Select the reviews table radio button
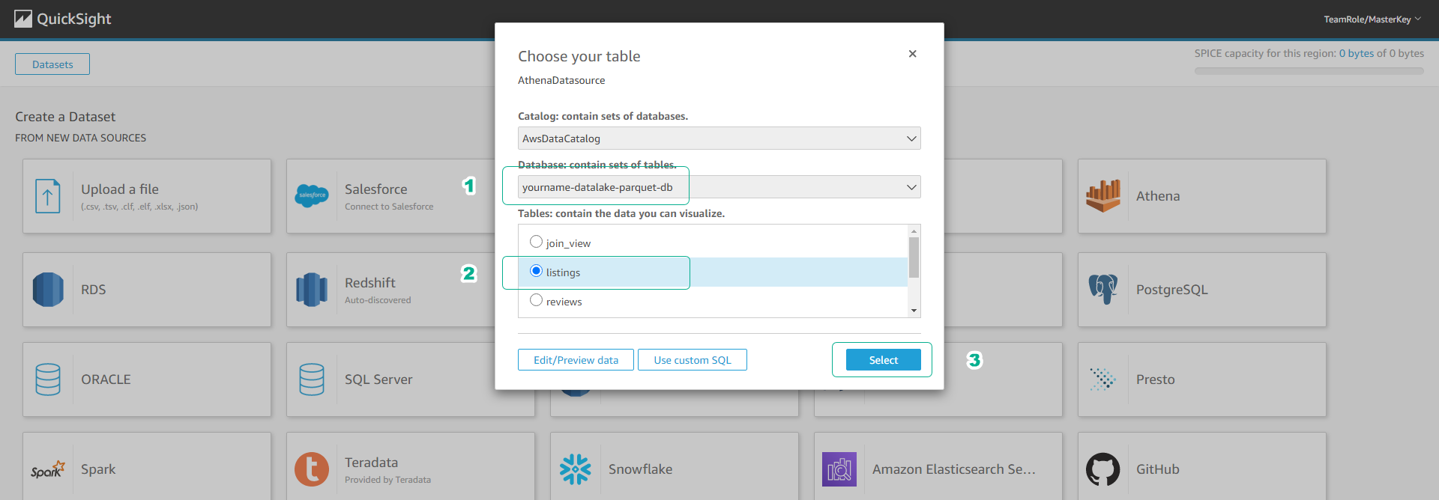The height and width of the screenshot is (500, 1439). click(x=536, y=300)
